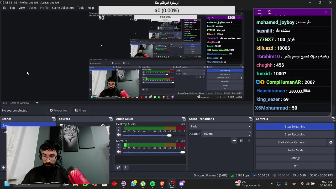This screenshot has width=336, height=189.
Task: Select Scene in Scenes list
Action: pos(28,125)
